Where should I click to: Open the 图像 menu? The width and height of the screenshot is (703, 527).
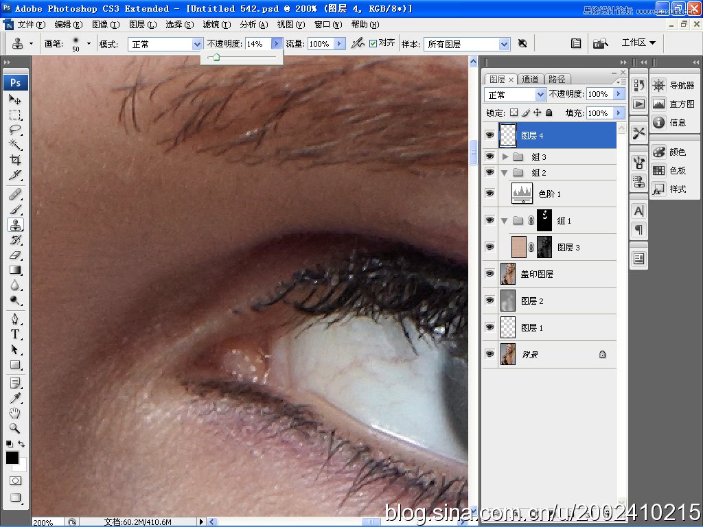pos(106,25)
